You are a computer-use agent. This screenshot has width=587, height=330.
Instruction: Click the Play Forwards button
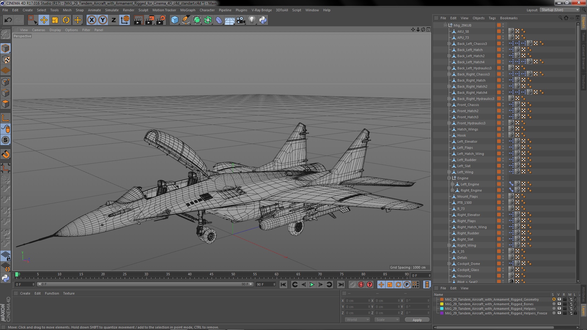coord(312,284)
